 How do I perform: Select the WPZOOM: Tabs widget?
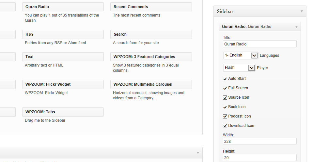point(63,112)
